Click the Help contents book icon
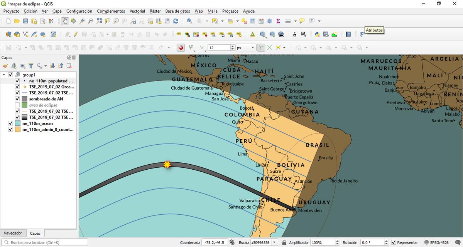The width and height of the screenshot is (463, 247). [x=348, y=34]
